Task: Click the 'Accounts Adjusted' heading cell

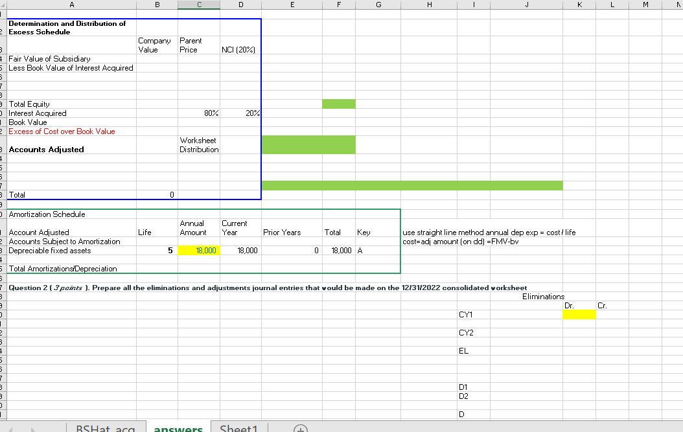Action: pyautogui.click(x=72, y=145)
